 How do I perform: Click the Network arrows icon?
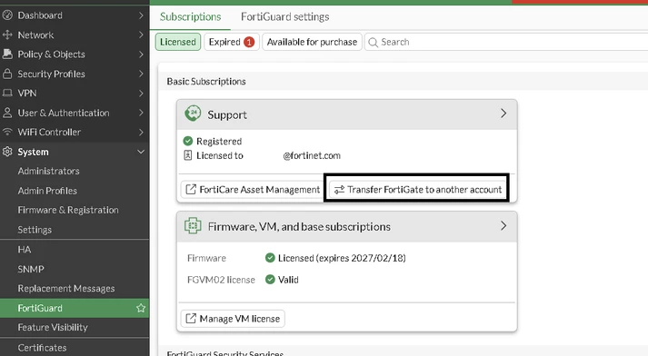pos(7,35)
